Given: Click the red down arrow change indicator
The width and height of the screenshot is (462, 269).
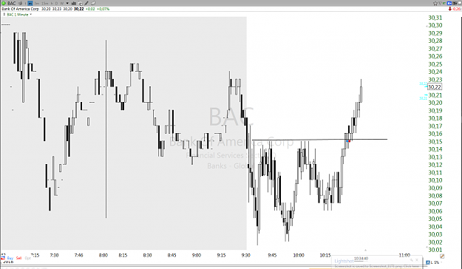Looking at the screenshot, I should 450,9.
